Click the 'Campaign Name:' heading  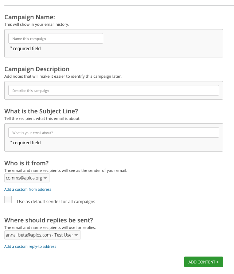point(30,17)
